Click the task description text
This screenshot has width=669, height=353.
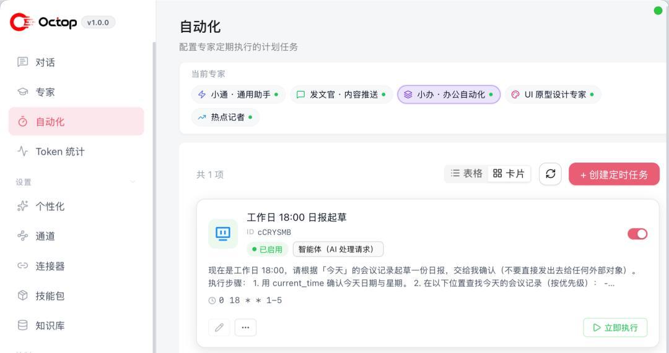pyautogui.click(x=422, y=277)
